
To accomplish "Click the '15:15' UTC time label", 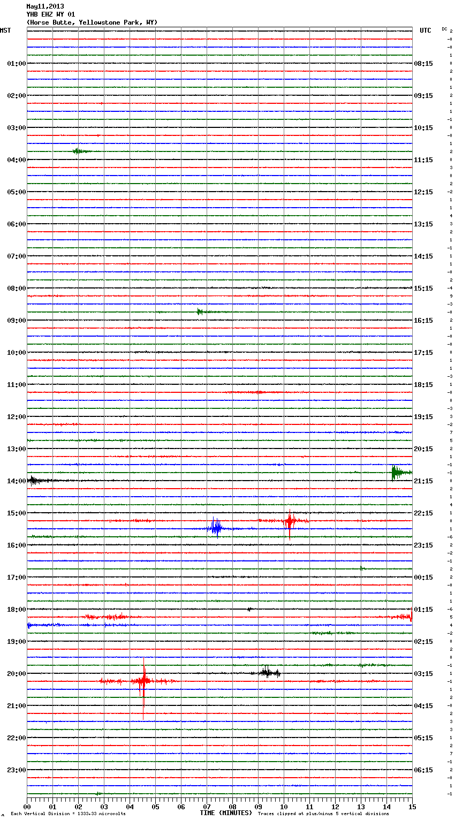I will click(423, 288).
